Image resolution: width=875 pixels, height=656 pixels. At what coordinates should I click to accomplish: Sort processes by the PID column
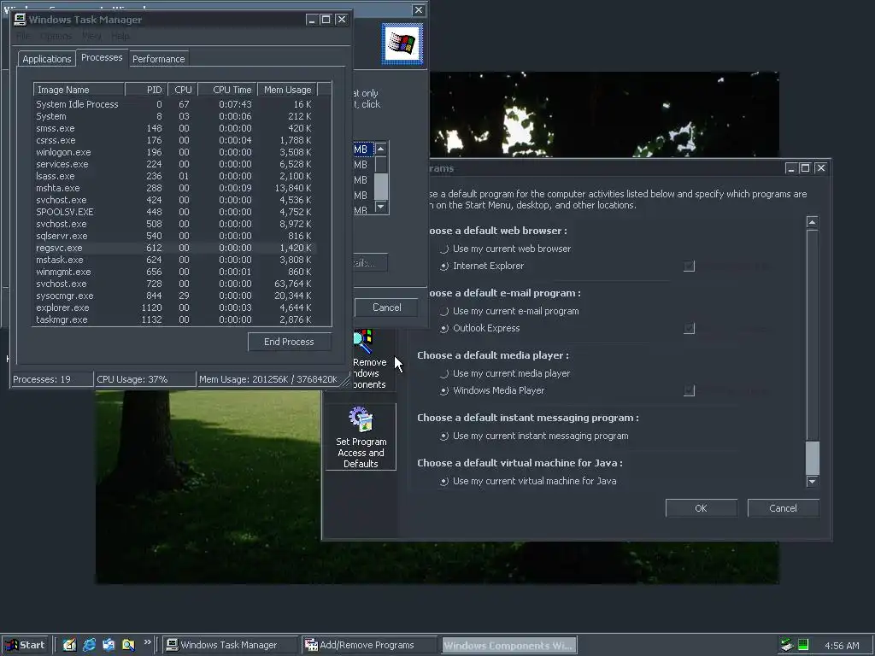tap(145, 90)
